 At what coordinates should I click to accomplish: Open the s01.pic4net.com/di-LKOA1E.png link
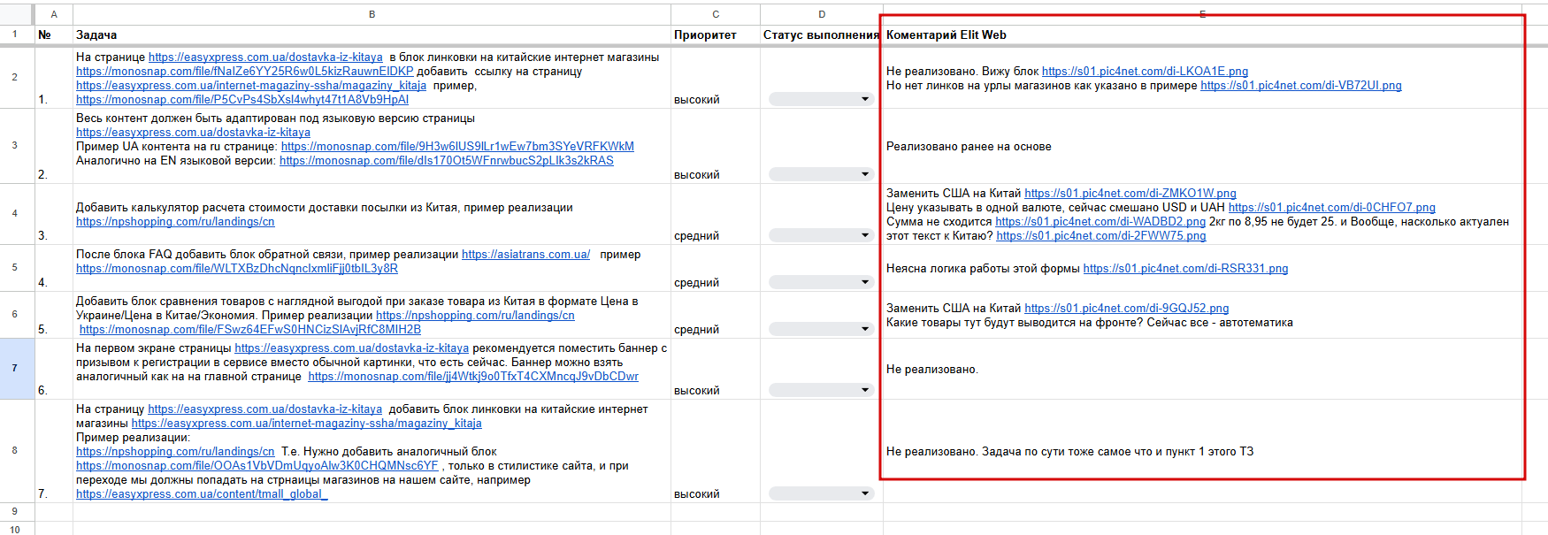[x=1145, y=72]
